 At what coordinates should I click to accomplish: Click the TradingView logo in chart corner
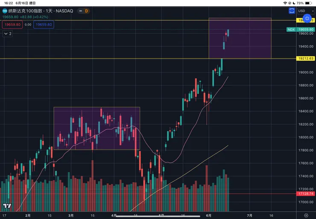(x=7, y=206)
